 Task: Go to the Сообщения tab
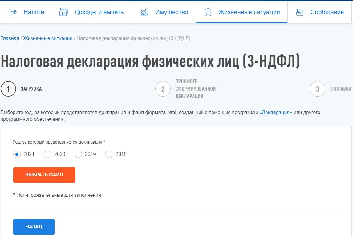(327, 12)
